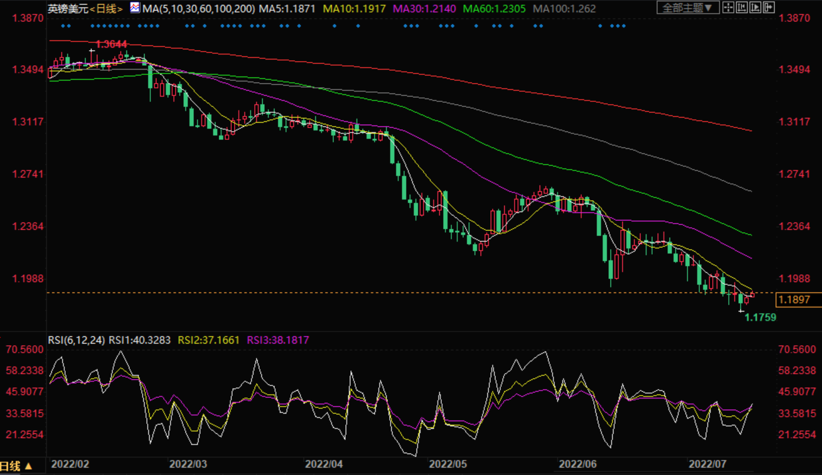Click the crosshair cursor icon in top toolbar
Image resolution: width=822 pixels, height=475 pixels.
(x=728, y=7)
